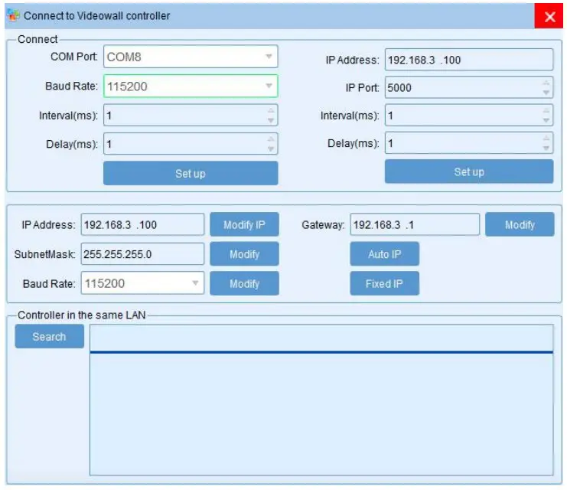This screenshot has width=567, height=490.
Task: Click the serial Interval(ms) input field
Action: 191,115
